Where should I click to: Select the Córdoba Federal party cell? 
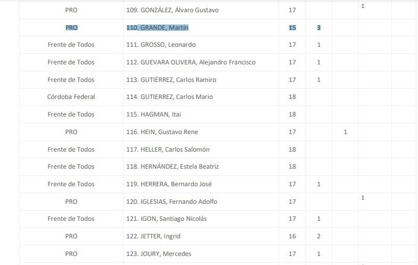click(x=71, y=97)
